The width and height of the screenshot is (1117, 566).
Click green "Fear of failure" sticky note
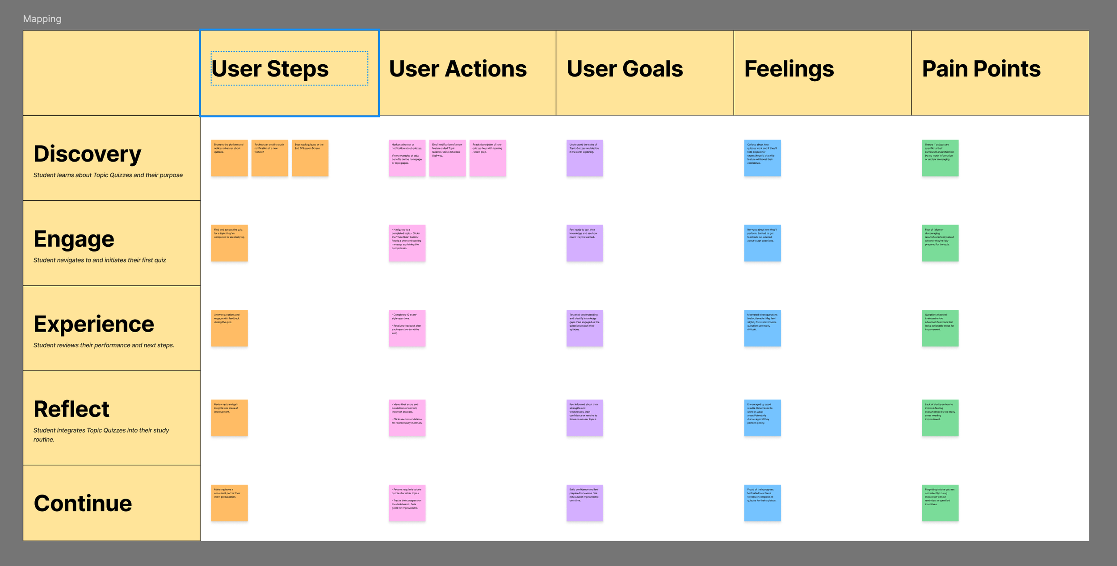click(x=940, y=243)
